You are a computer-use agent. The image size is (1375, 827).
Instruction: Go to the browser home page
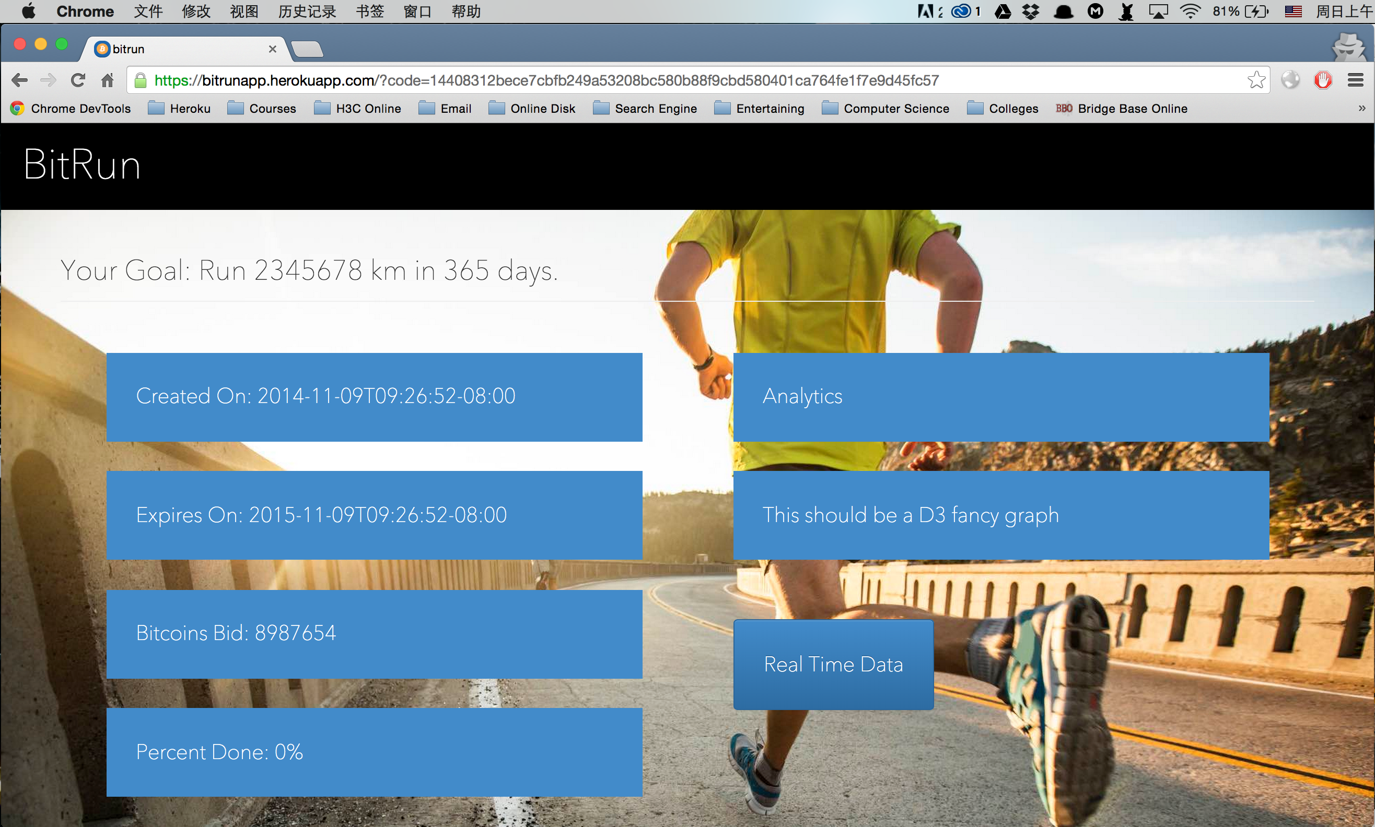108,80
